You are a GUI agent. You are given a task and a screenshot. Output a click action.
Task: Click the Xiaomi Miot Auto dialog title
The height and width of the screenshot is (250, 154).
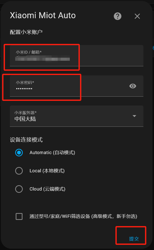(x=43, y=15)
